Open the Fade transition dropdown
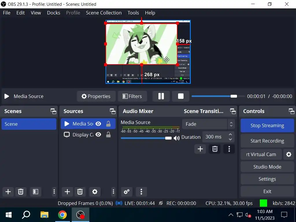 [208, 124]
